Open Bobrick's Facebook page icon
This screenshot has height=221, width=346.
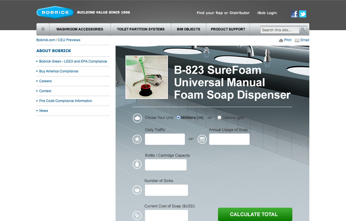point(295,14)
